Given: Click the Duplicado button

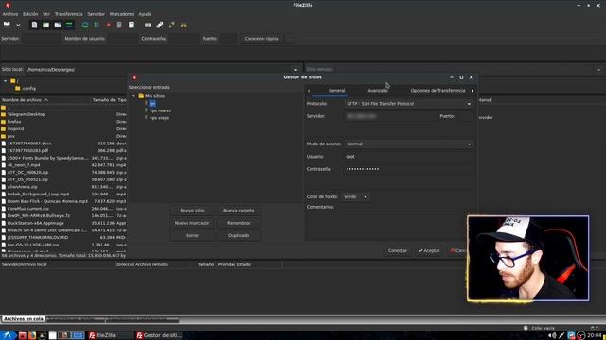Looking at the screenshot, I should (x=239, y=235).
